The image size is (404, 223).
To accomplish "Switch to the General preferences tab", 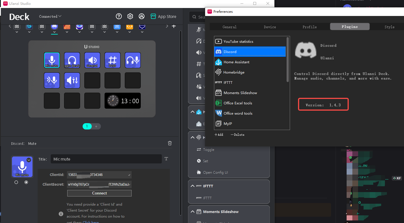I will pos(229,27).
